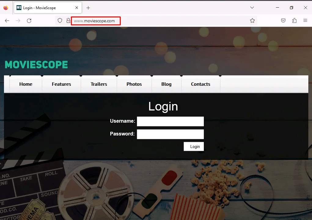Open the Firefox hamburger application menu

pyautogui.click(x=305, y=21)
